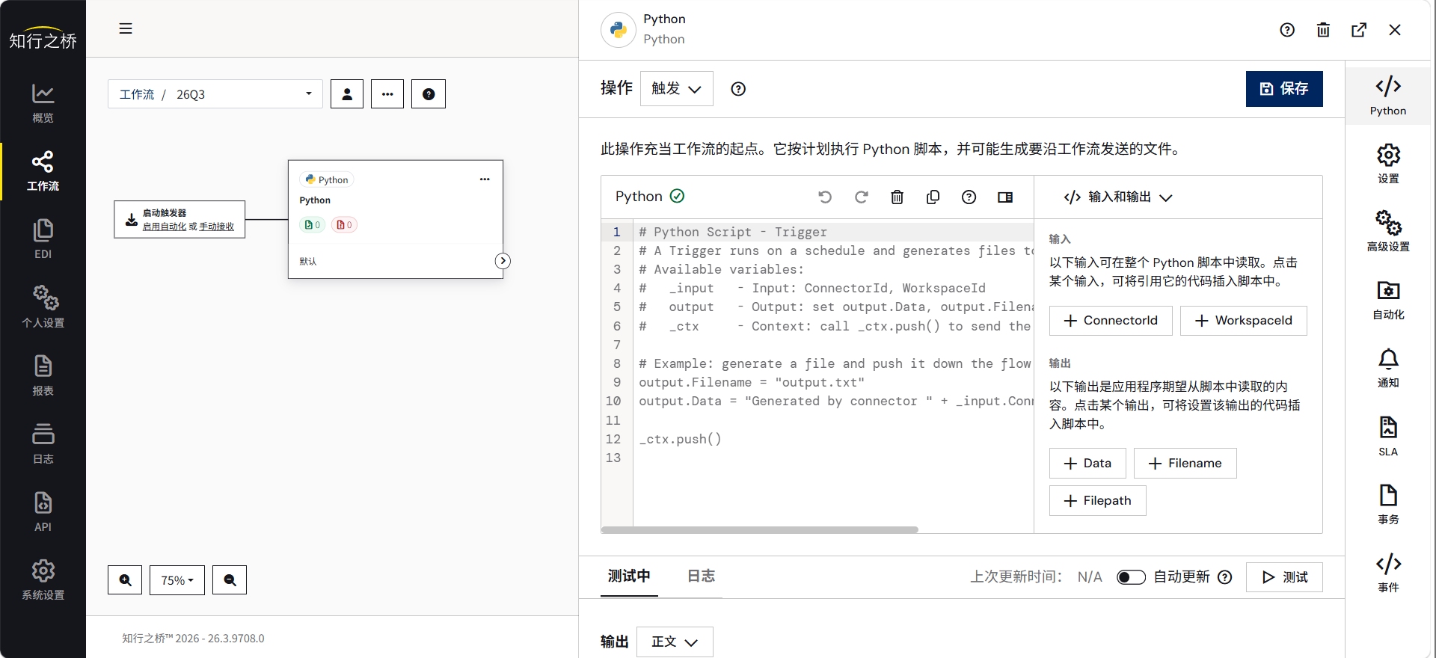Viewport: 1436px width, 658px height.
Task: Open the 事务 tab
Action: (x=1388, y=505)
